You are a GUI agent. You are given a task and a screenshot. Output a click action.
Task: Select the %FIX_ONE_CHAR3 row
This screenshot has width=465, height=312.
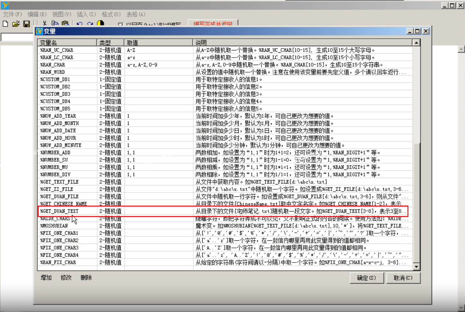(x=225, y=248)
